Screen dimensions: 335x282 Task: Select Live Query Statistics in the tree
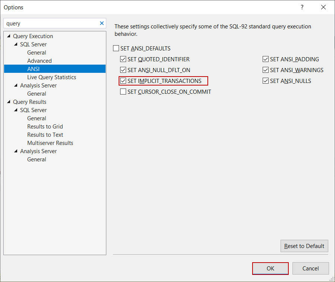(x=52, y=77)
